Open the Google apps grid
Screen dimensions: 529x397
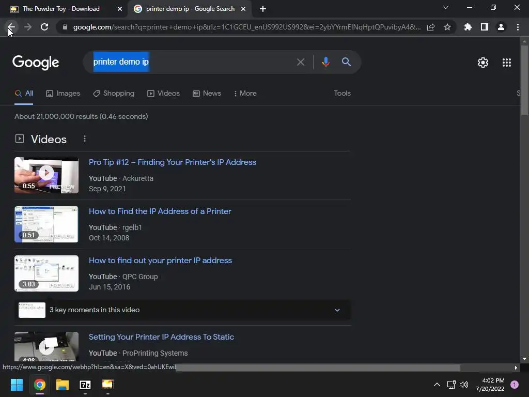pos(507,63)
